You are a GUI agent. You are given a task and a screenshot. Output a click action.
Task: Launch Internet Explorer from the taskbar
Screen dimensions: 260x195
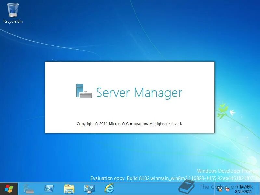[x=110, y=188]
